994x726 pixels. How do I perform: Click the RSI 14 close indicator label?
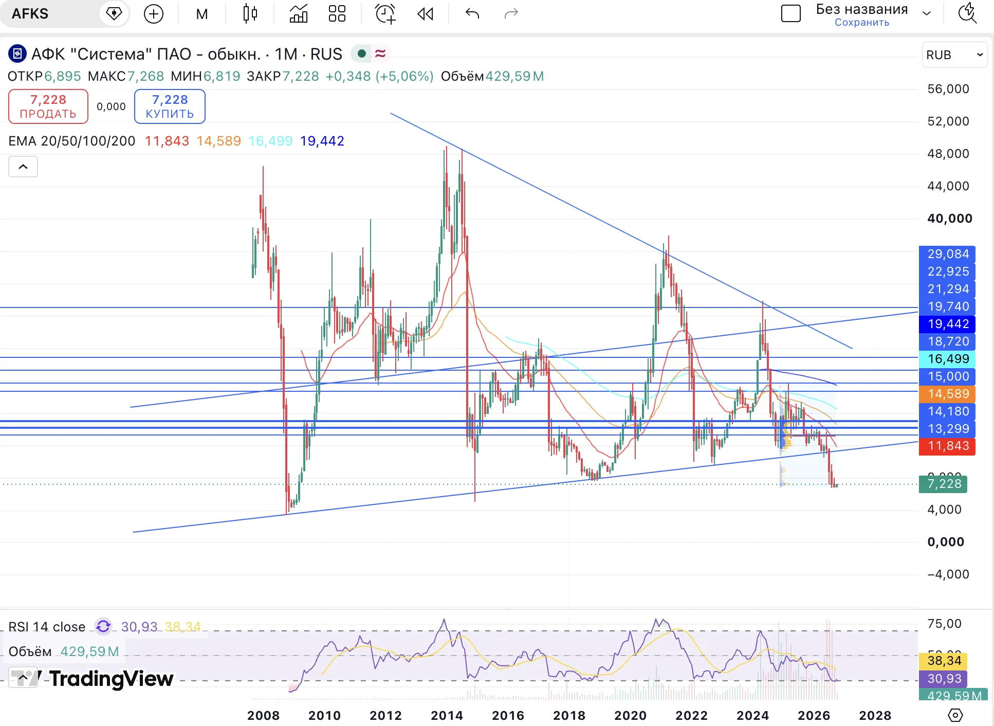(47, 627)
